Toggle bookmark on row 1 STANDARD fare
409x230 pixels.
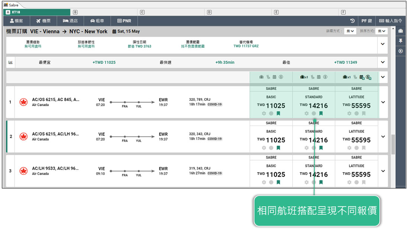pos(321,114)
